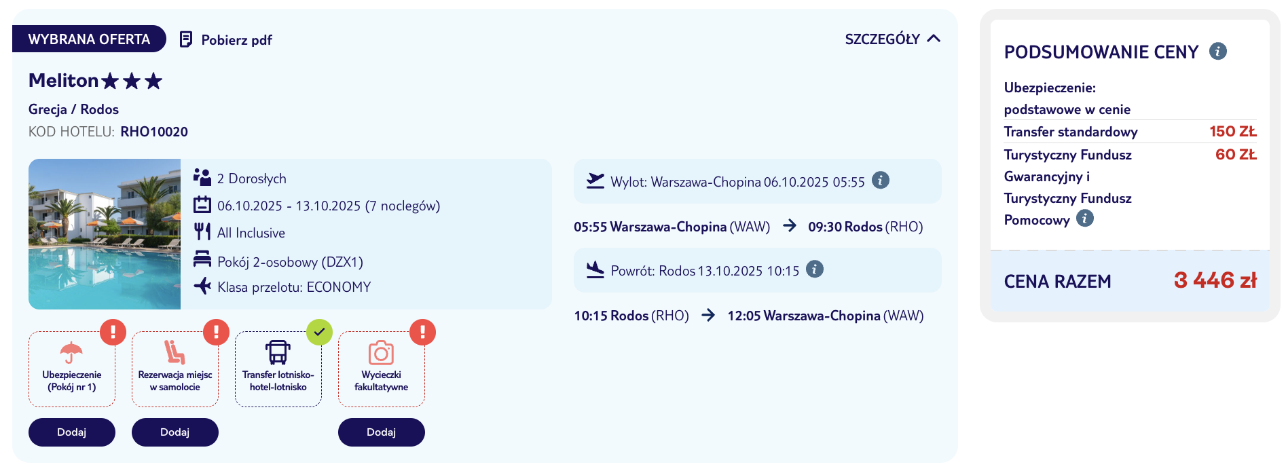Screen dimensions: 1286x471
Task: Select the Wycieczki fakultatywne camera tile
Action: point(382,369)
